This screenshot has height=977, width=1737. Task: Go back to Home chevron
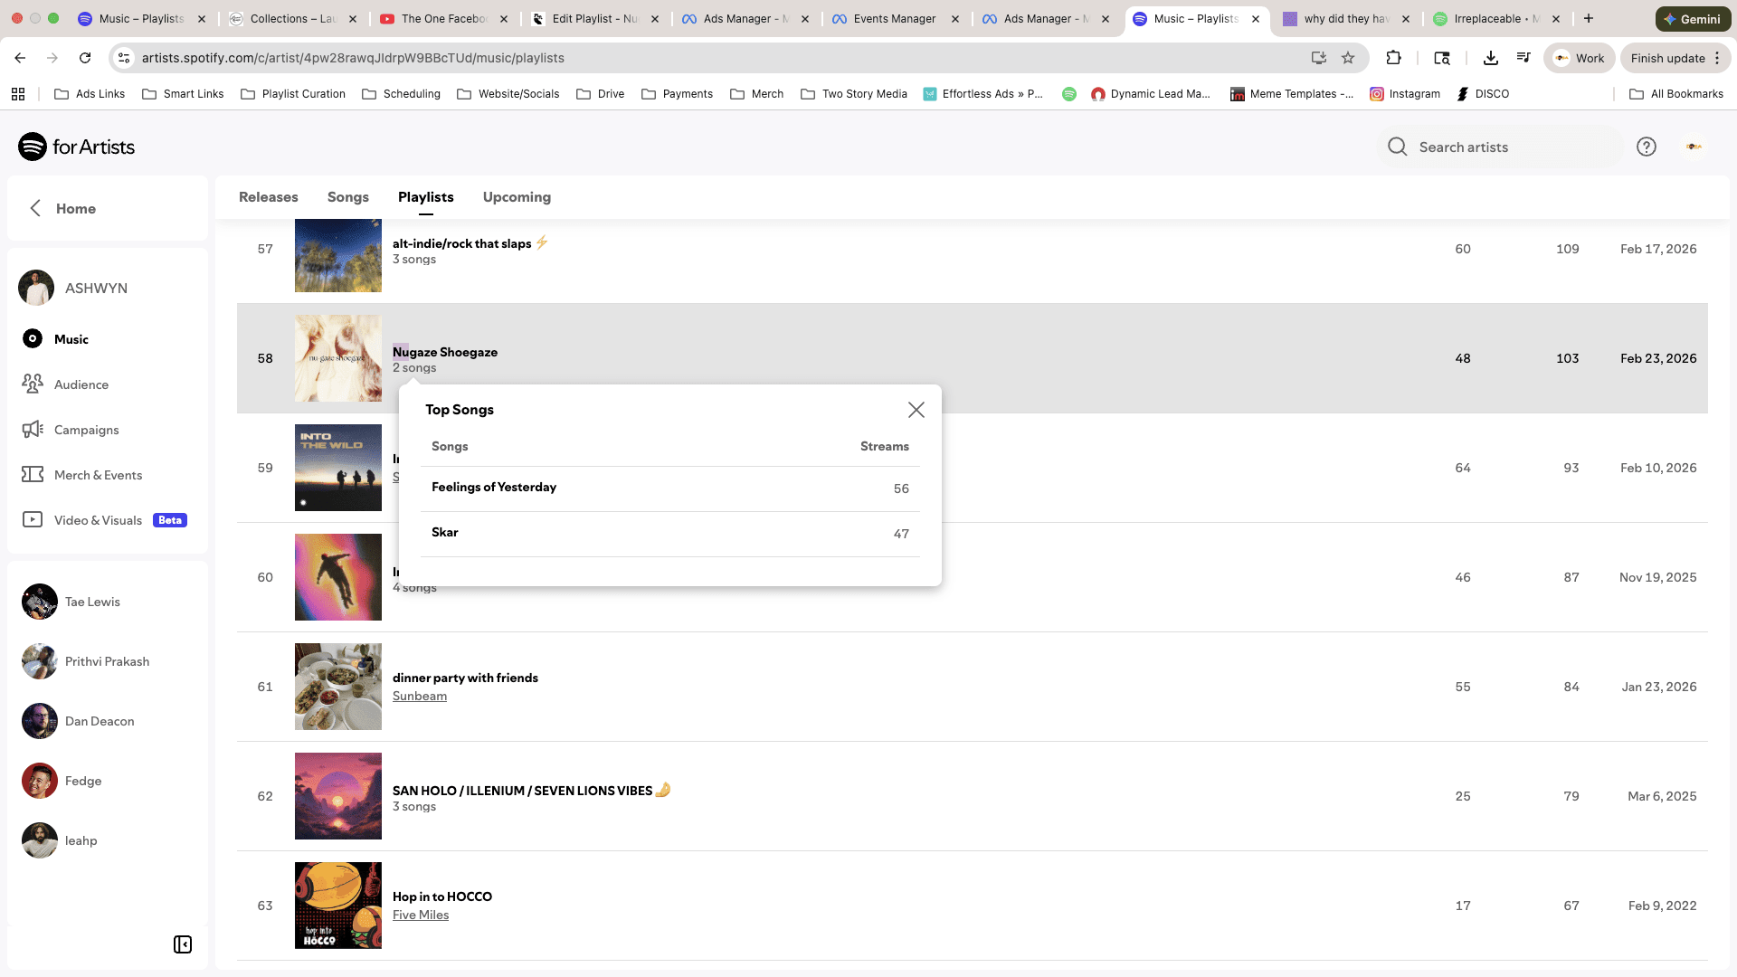(36, 208)
